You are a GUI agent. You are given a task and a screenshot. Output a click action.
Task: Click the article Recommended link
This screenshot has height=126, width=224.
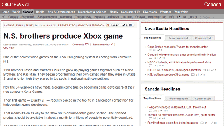tap(101, 44)
